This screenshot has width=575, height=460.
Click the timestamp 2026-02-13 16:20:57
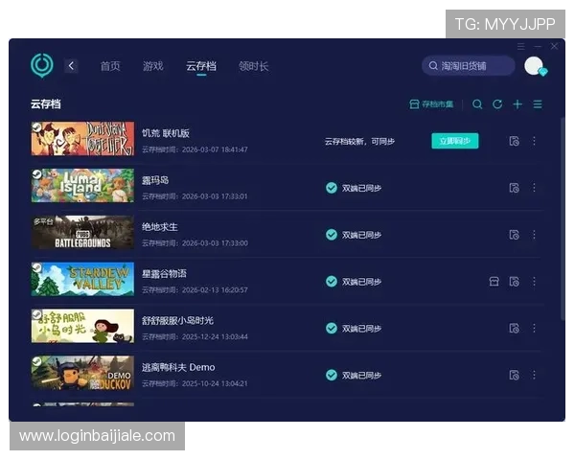(215, 290)
